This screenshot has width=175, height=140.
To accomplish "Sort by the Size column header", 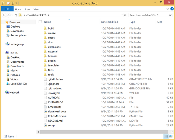I will tap(160, 22).
